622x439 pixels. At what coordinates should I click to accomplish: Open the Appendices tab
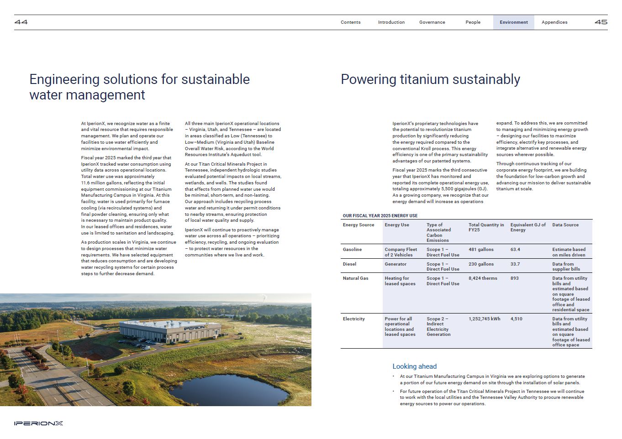(x=554, y=22)
